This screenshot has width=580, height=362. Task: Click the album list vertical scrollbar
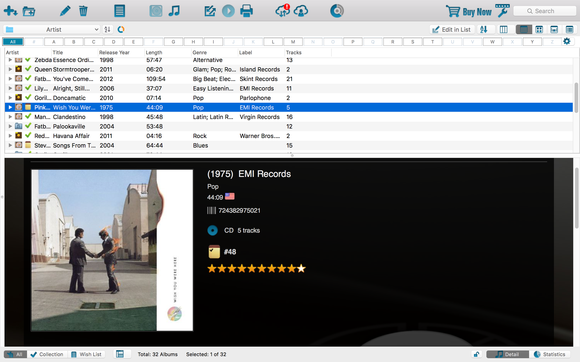tap(576, 98)
